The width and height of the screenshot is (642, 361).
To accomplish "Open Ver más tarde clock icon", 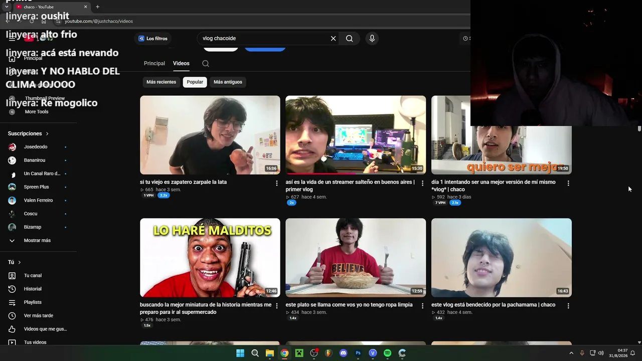I will point(12,316).
